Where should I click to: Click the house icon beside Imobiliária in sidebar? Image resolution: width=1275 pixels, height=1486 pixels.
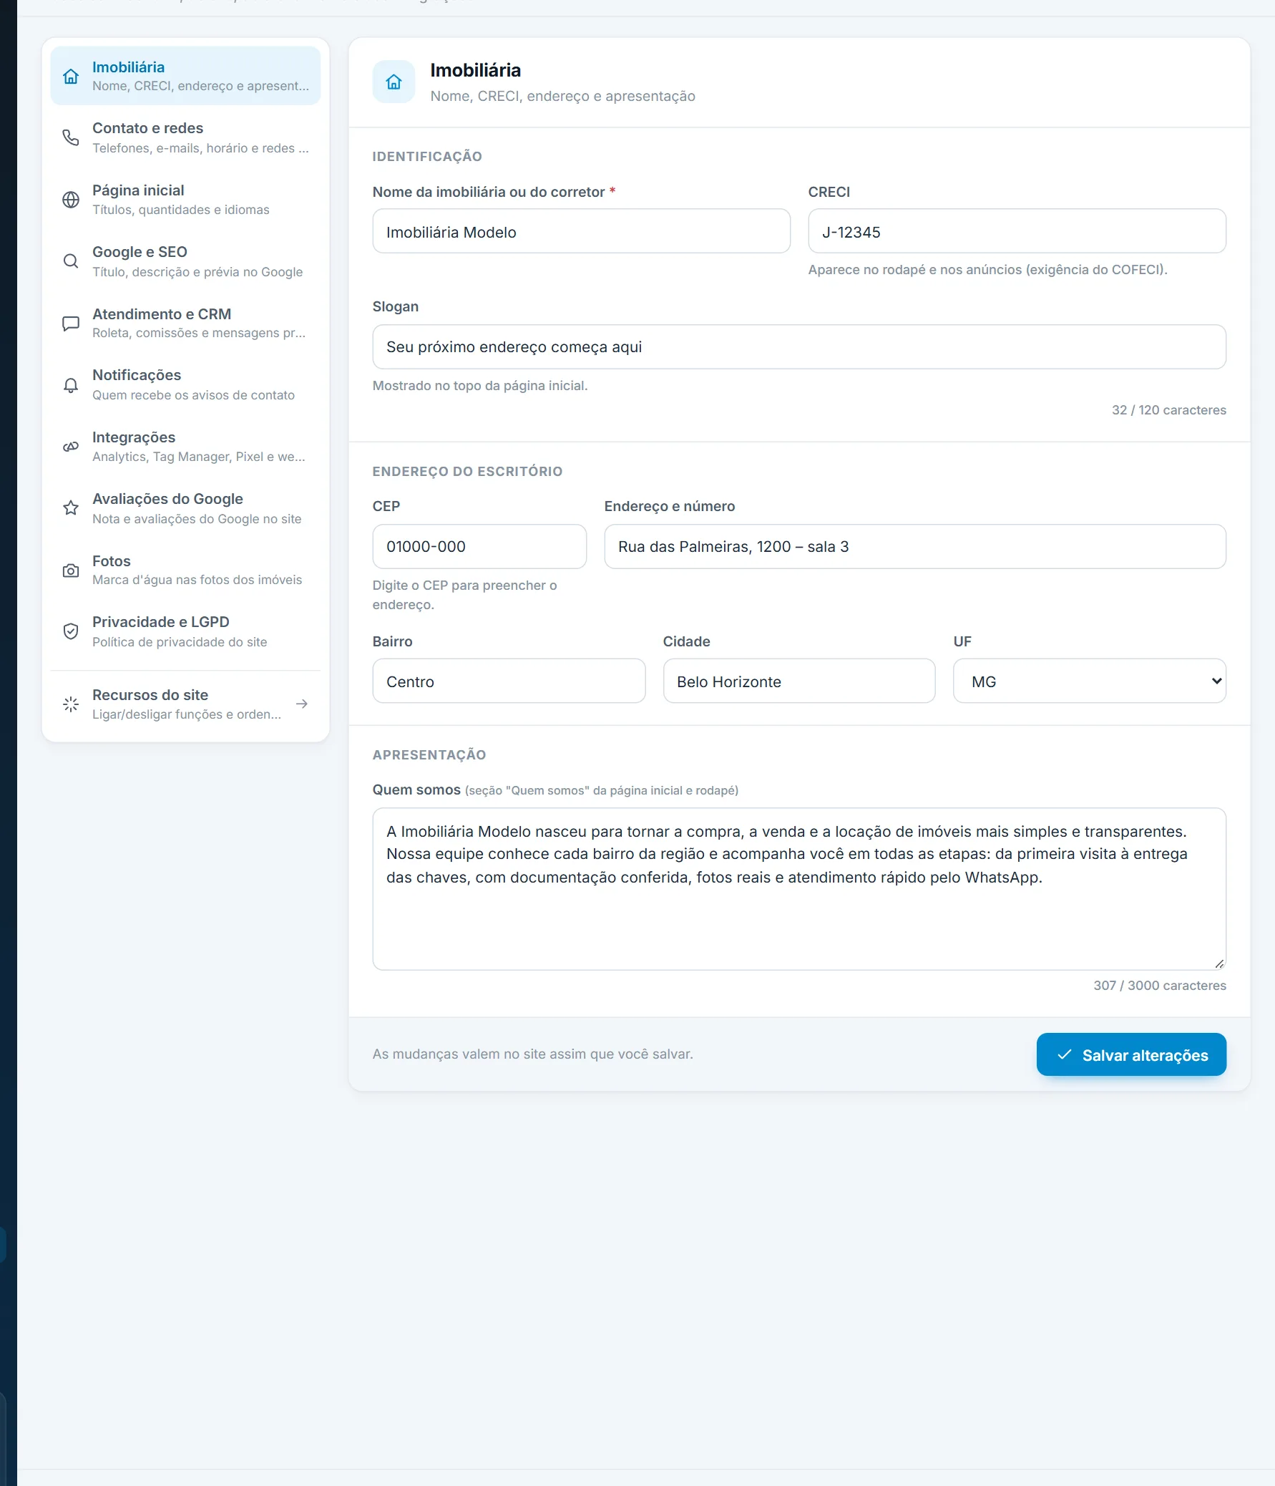(x=70, y=76)
